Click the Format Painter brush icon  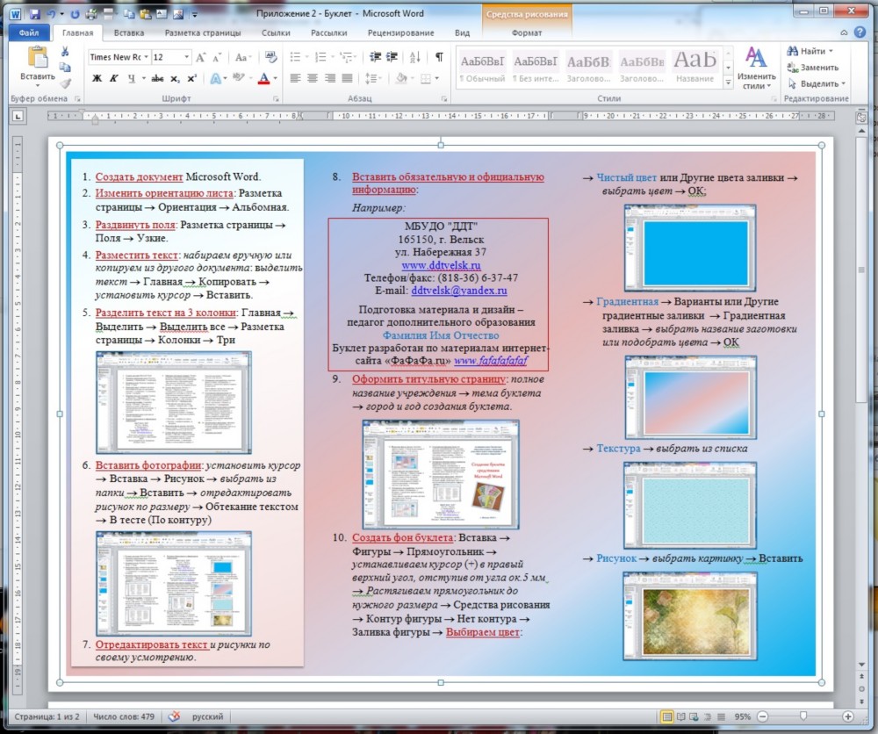point(65,83)
